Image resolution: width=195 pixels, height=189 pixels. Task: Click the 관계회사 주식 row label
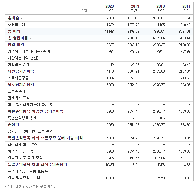[x=19, y=98]
